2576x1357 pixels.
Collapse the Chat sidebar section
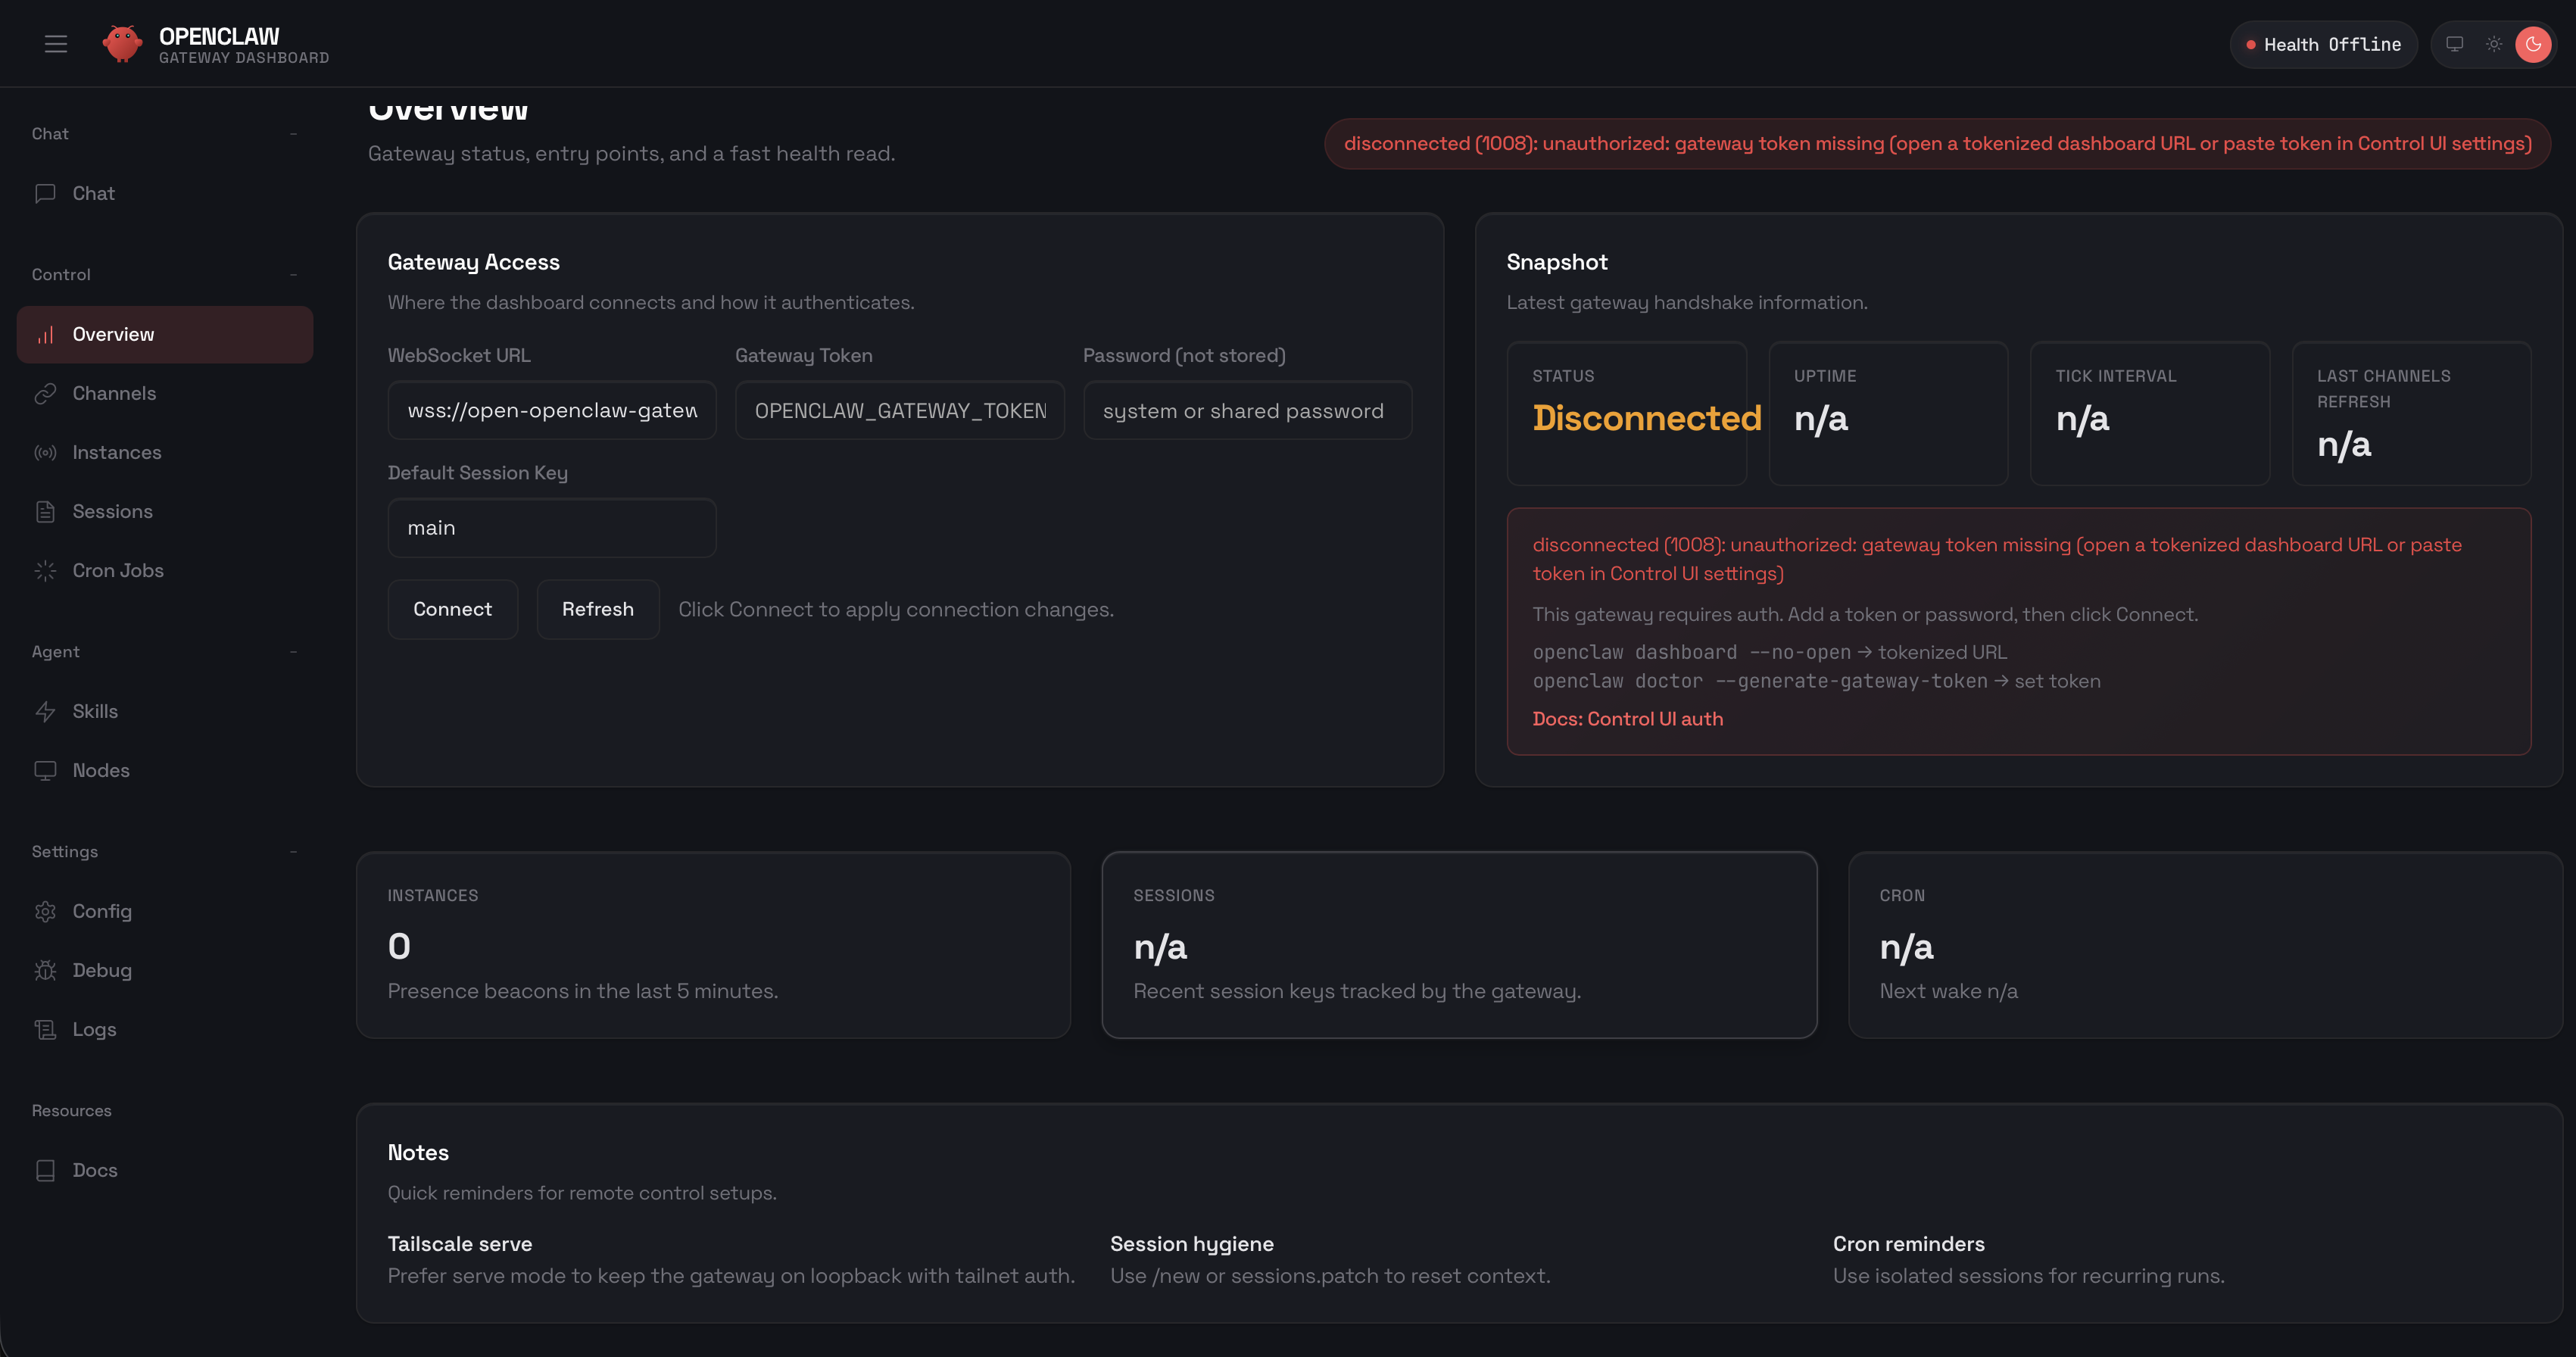(293, 133)
